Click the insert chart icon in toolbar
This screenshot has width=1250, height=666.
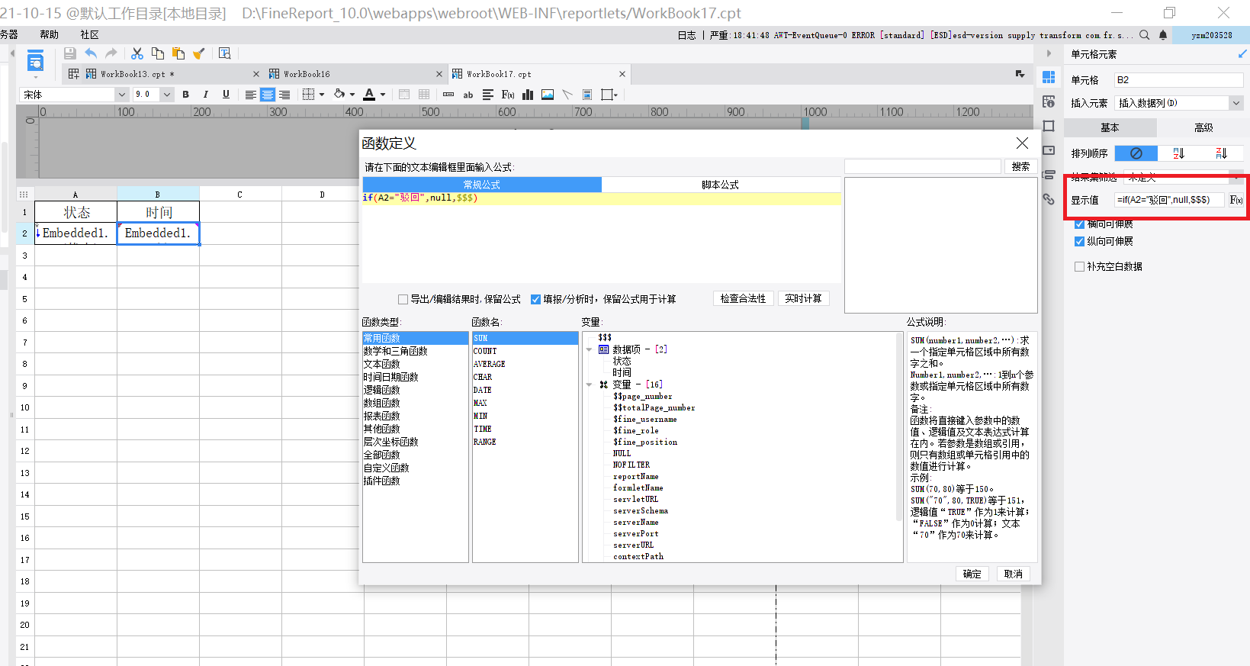527,95
